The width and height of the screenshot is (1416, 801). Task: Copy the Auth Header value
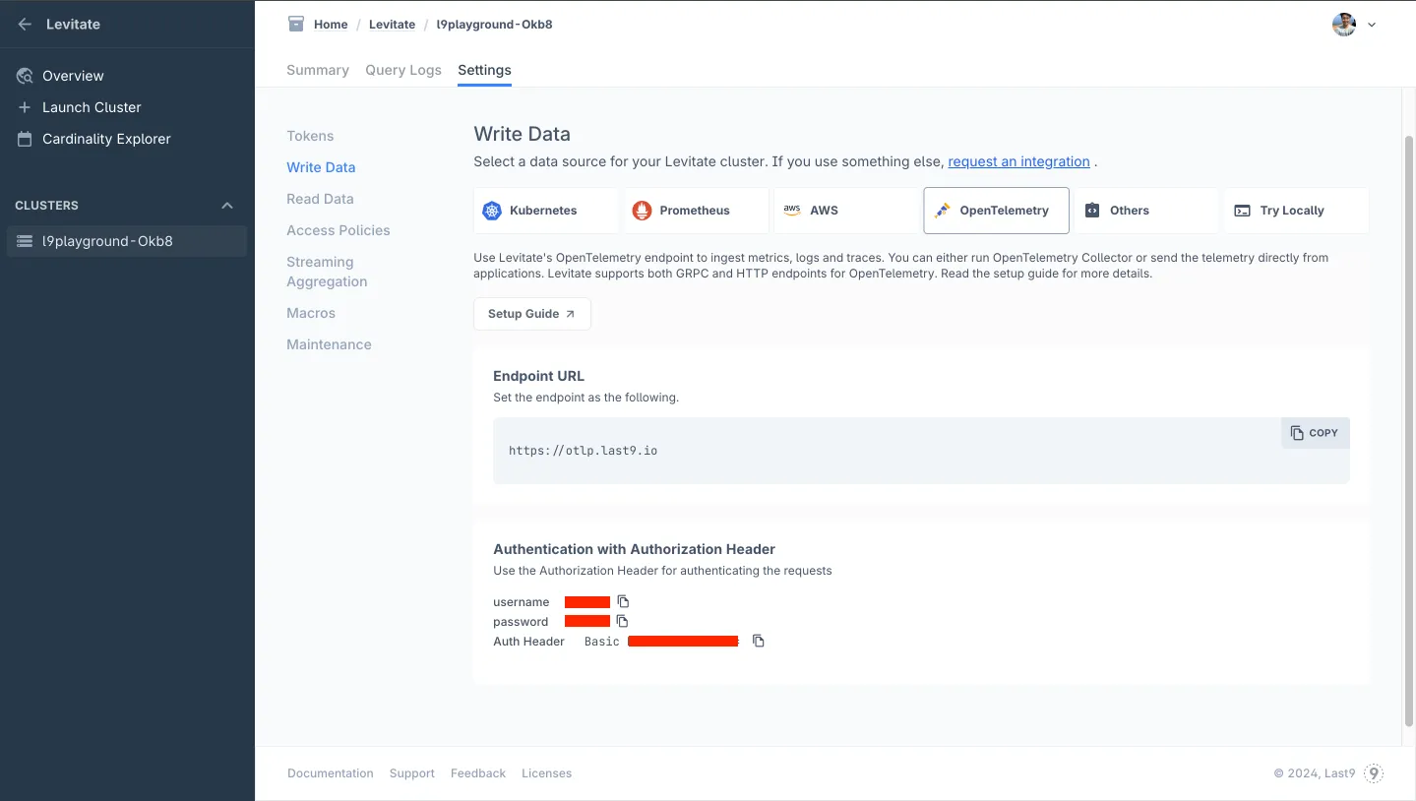(x=758, y=641)
